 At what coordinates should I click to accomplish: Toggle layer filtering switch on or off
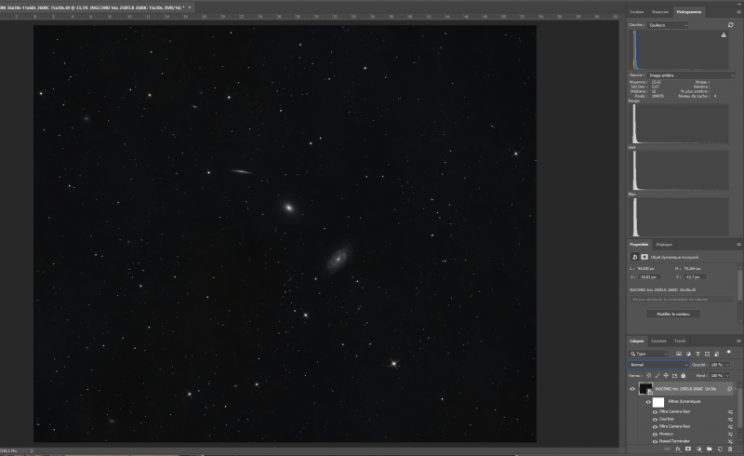click(729, 353)
